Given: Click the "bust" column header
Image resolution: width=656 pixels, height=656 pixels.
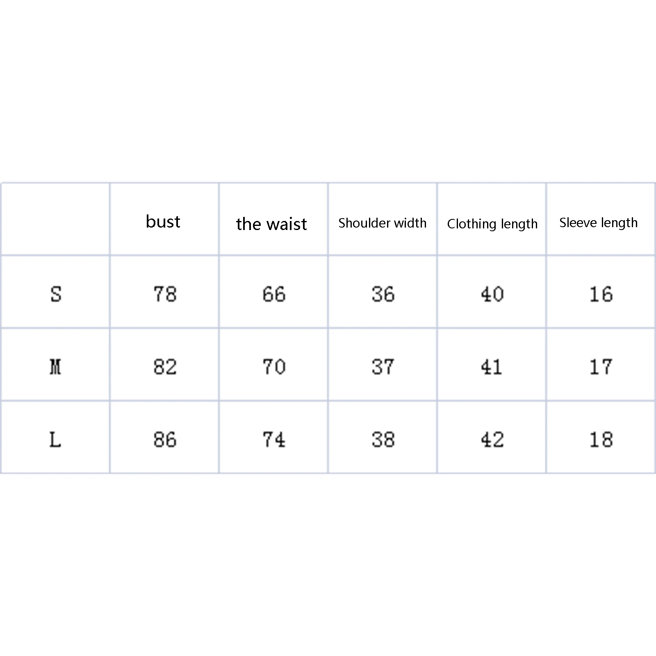Looking at the screenshot, I should click(x=163, y=222).
